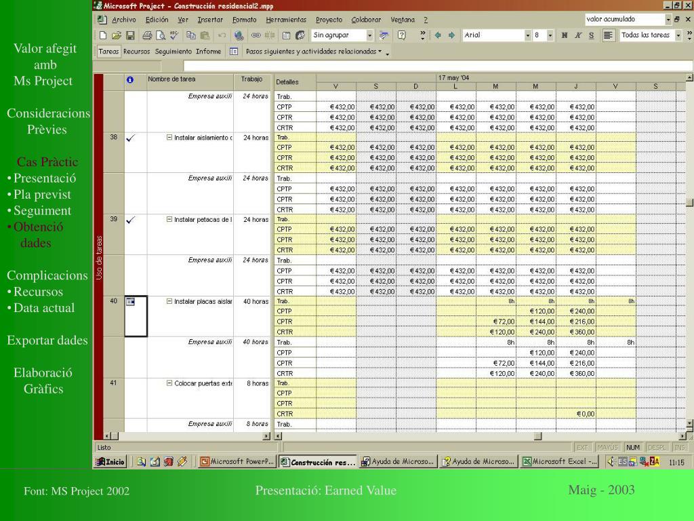This screenshot has height=521, width=694.
Task: Click the Help question mark toolbar icon
Action: click(401, 35)
